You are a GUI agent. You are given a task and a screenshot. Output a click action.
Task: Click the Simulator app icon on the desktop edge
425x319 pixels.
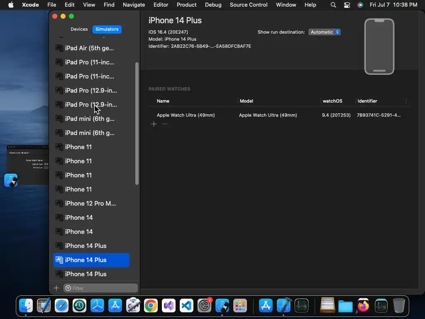click(11, 180)
